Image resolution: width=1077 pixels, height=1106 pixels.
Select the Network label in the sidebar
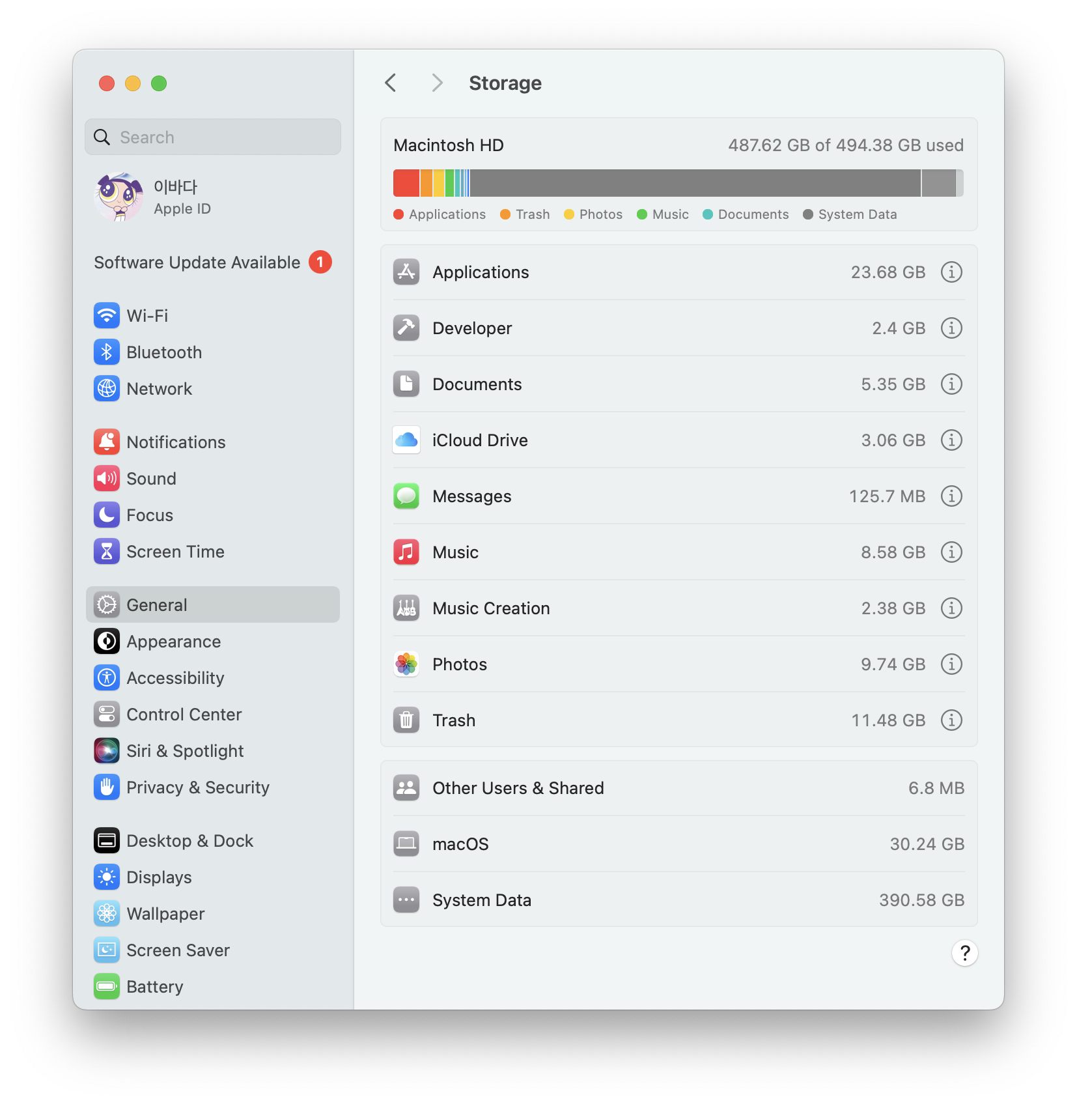[x=160, y=389]
